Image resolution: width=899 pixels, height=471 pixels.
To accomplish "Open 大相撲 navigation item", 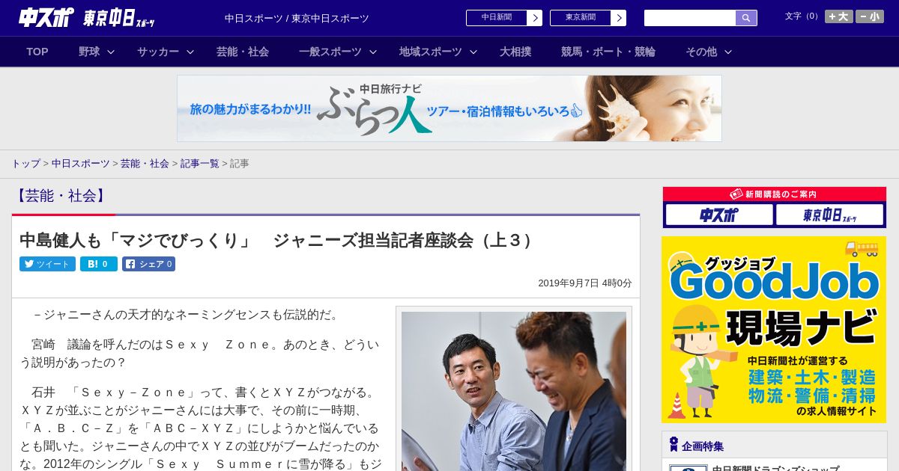I will click(x=515, y=52).
